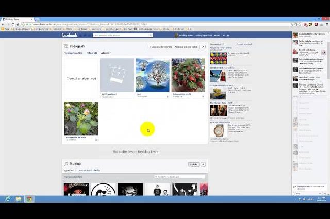The height and width of the screenshot is (219, 330).
Task: Switch to the Fotografii cu tine tab
Action: click(73, 53)
